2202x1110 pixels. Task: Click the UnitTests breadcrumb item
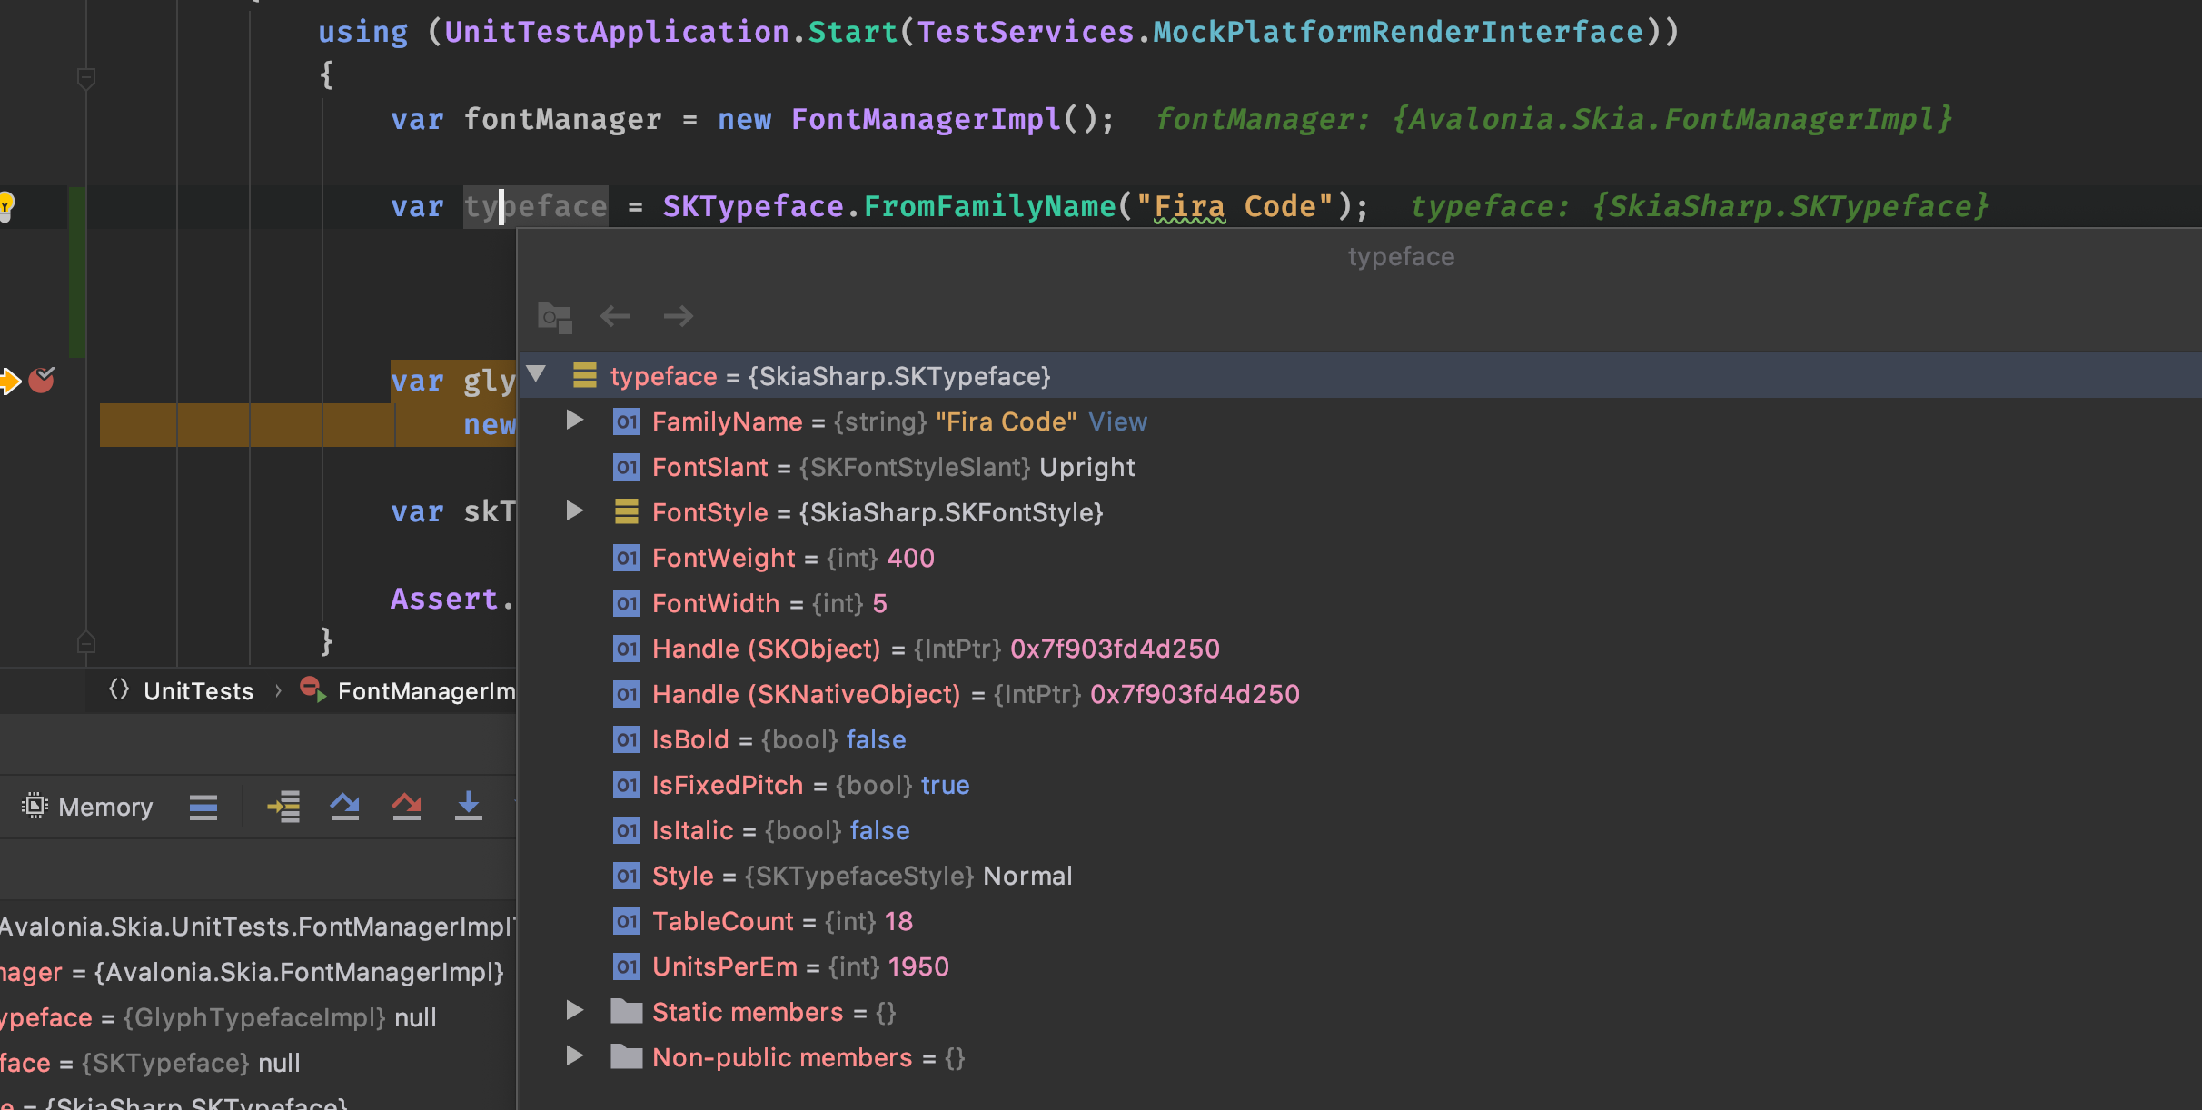click(x=198, y=691)
